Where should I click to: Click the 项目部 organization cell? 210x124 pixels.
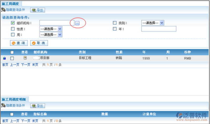click(42, 58)
